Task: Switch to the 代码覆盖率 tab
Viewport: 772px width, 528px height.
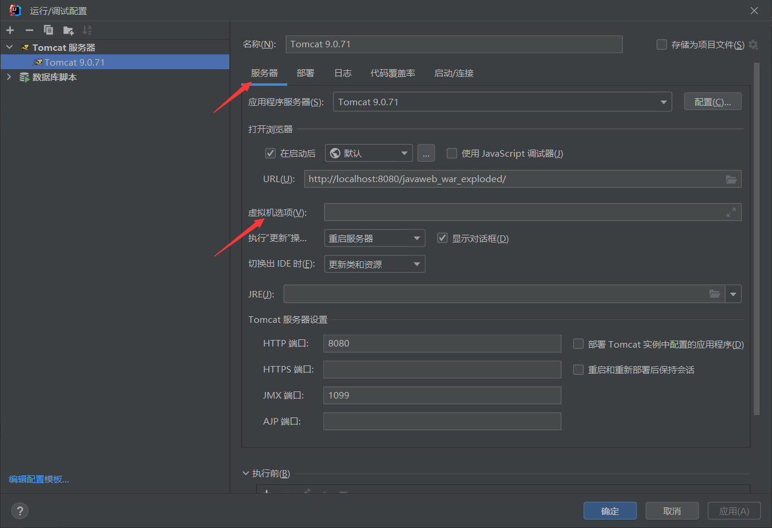Action: 393,73
